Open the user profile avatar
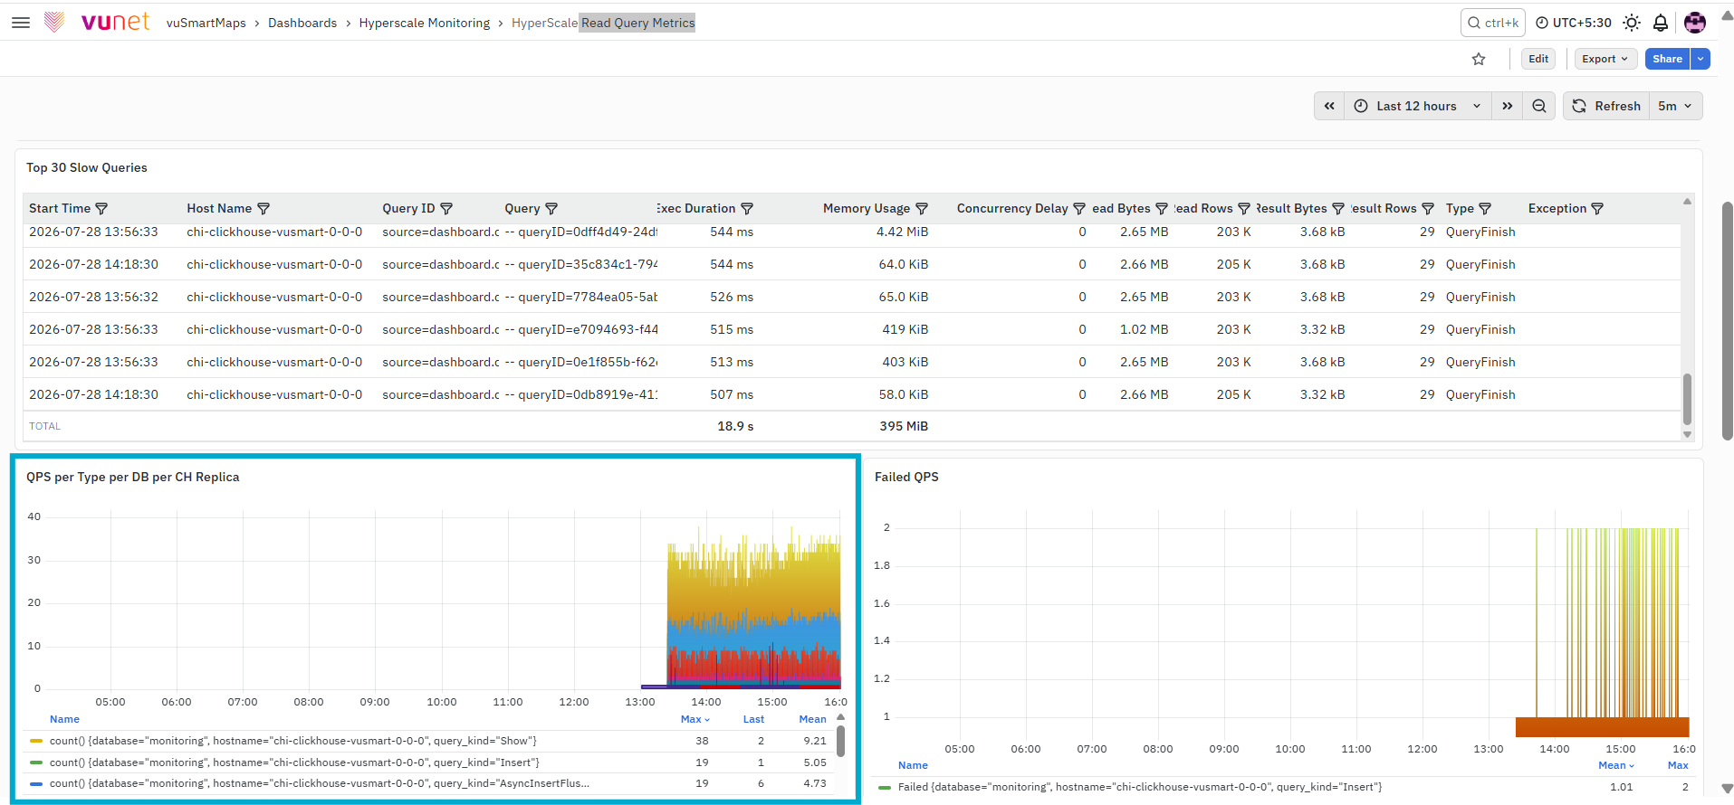The image size is (1734, 805). pyautogui.click(x=1695, y=23)
